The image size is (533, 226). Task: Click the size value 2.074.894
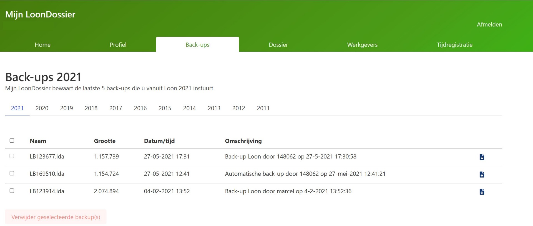106,191
